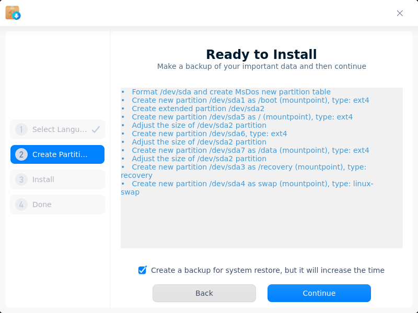Select the Select Language step
The height and width of the screenshot is (313, 418).
tap(57, 129)
